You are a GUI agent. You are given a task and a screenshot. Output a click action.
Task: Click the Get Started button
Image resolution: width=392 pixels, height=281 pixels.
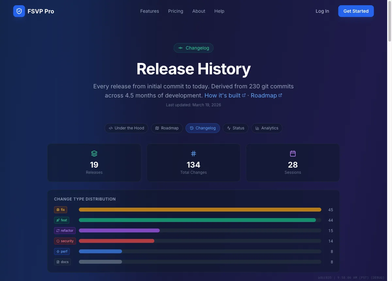pyautogui.click(x=356, y=11)
